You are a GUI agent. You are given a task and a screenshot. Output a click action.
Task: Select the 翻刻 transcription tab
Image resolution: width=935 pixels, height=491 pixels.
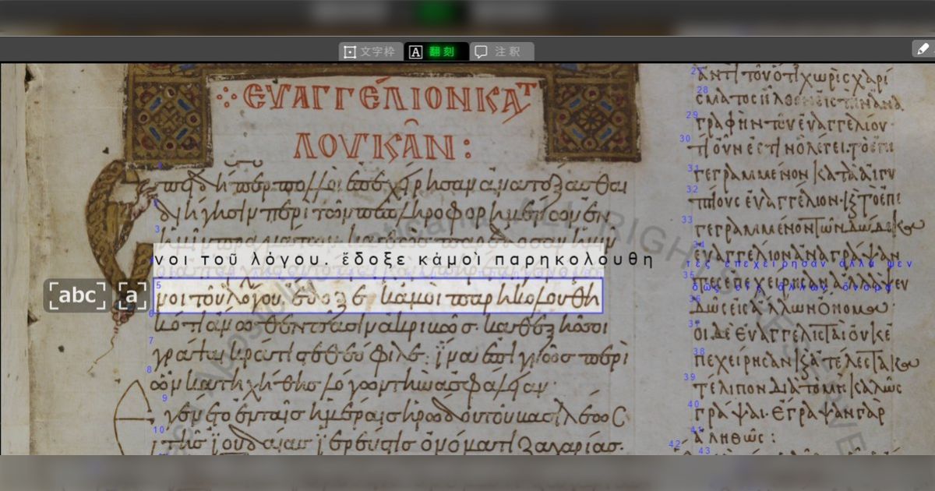coord(436,51)
